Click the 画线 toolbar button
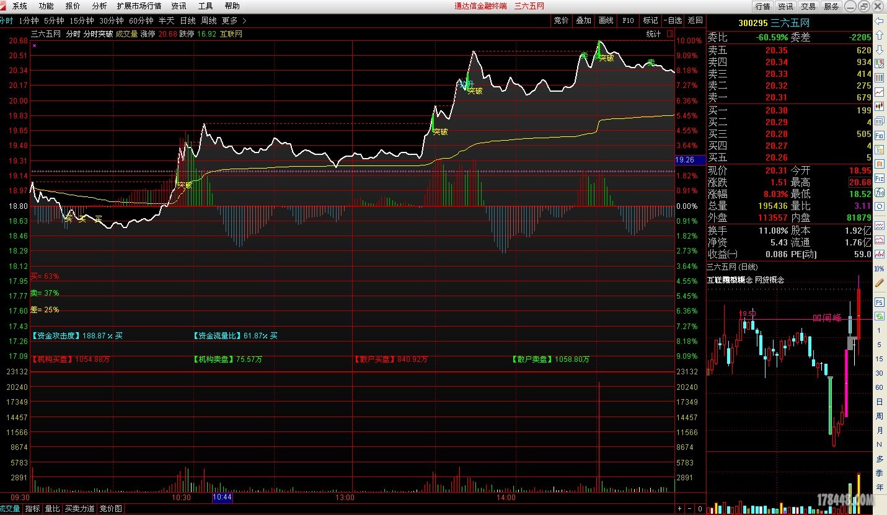 click(606, 20)
